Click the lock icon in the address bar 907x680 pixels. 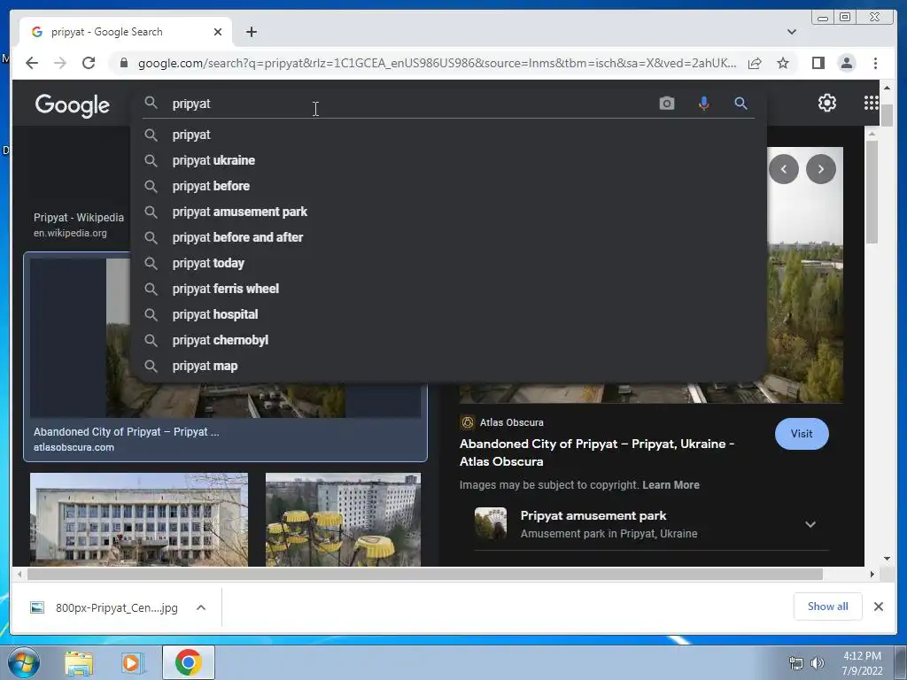coord(123,63)
